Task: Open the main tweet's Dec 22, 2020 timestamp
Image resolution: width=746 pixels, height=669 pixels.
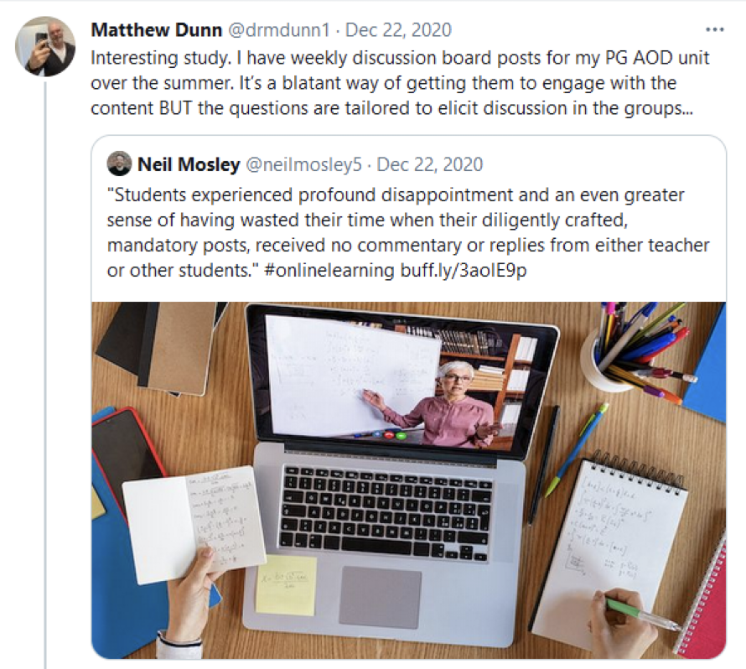Action: tap(398, 30)
